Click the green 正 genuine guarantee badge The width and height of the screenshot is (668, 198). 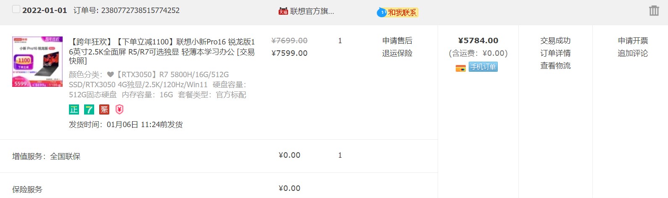74,109
